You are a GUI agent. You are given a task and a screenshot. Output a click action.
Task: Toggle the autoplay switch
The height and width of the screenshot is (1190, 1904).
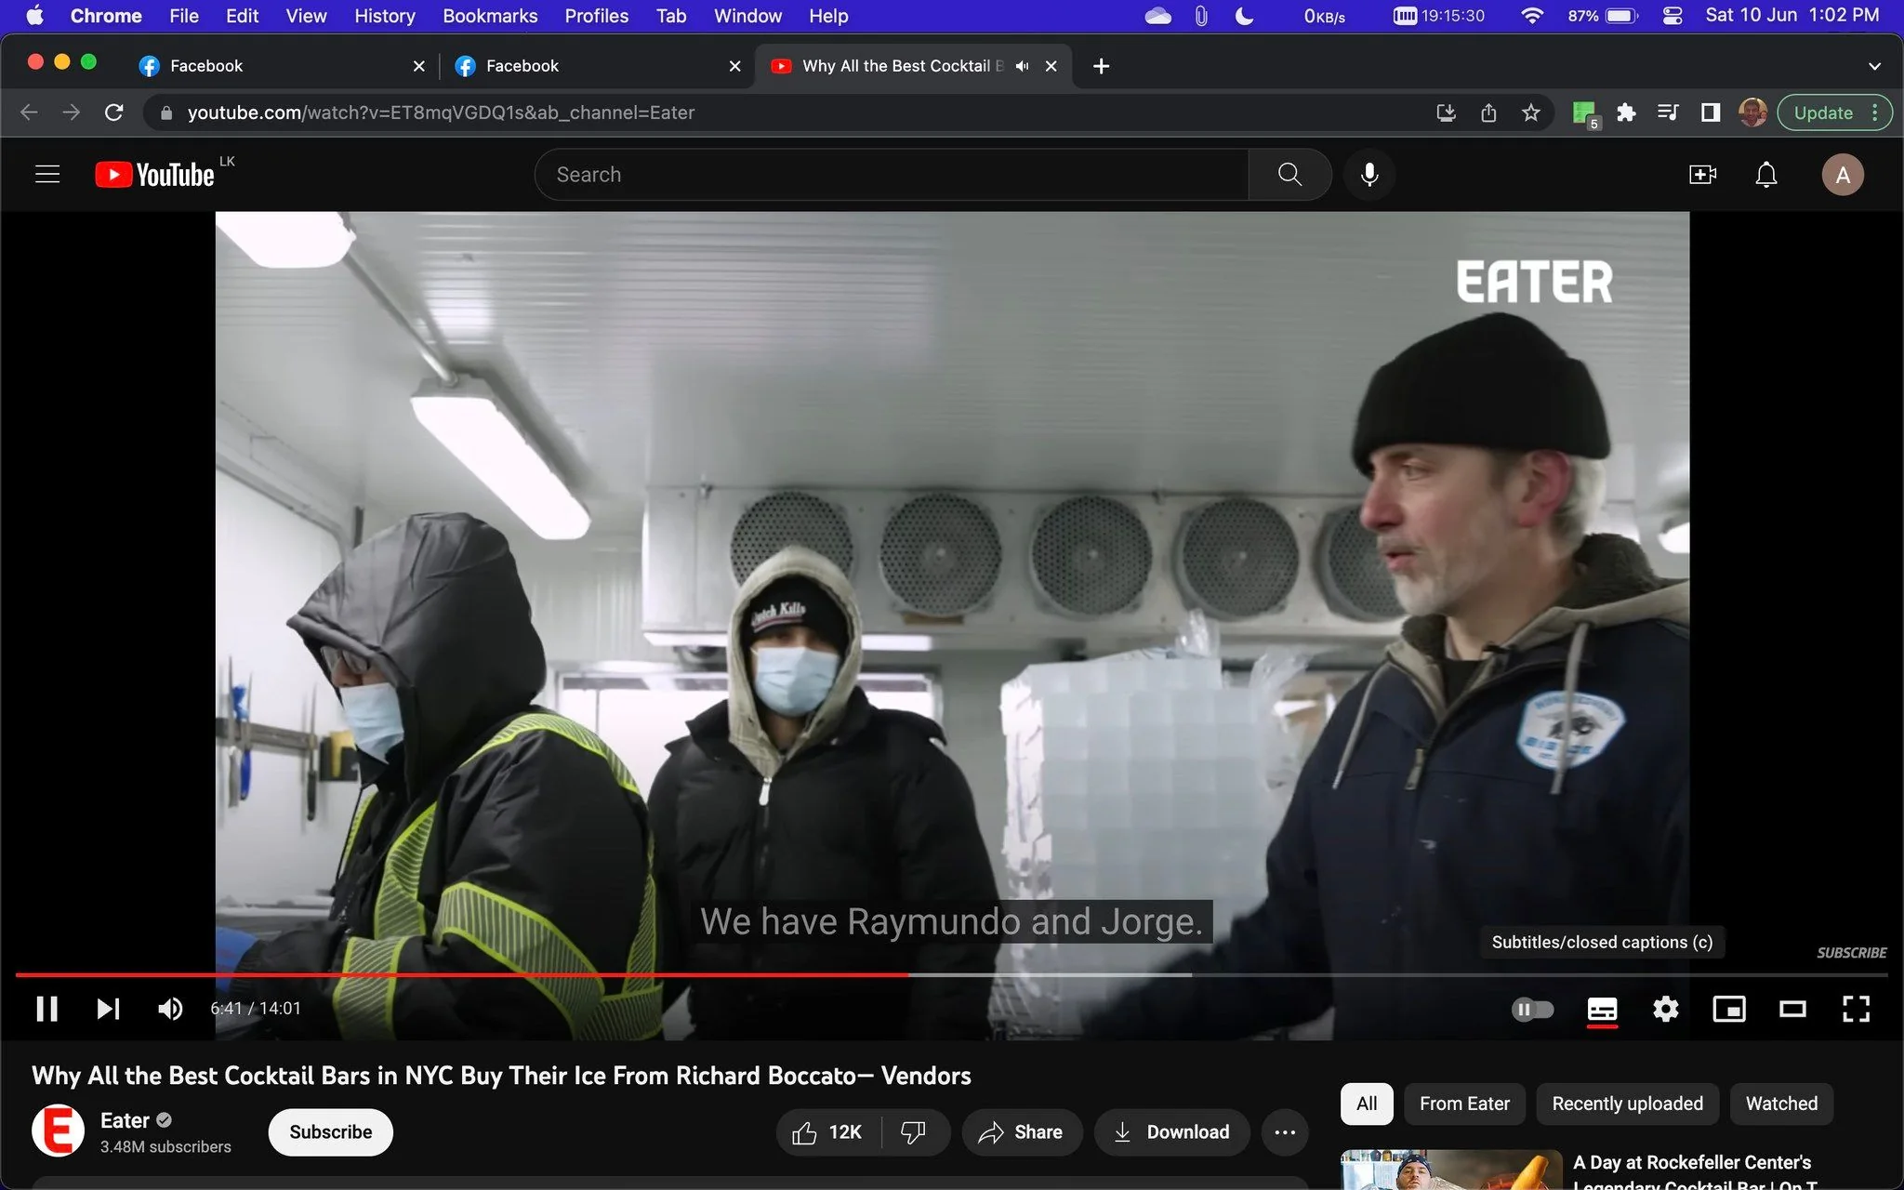point(1532,1009)
